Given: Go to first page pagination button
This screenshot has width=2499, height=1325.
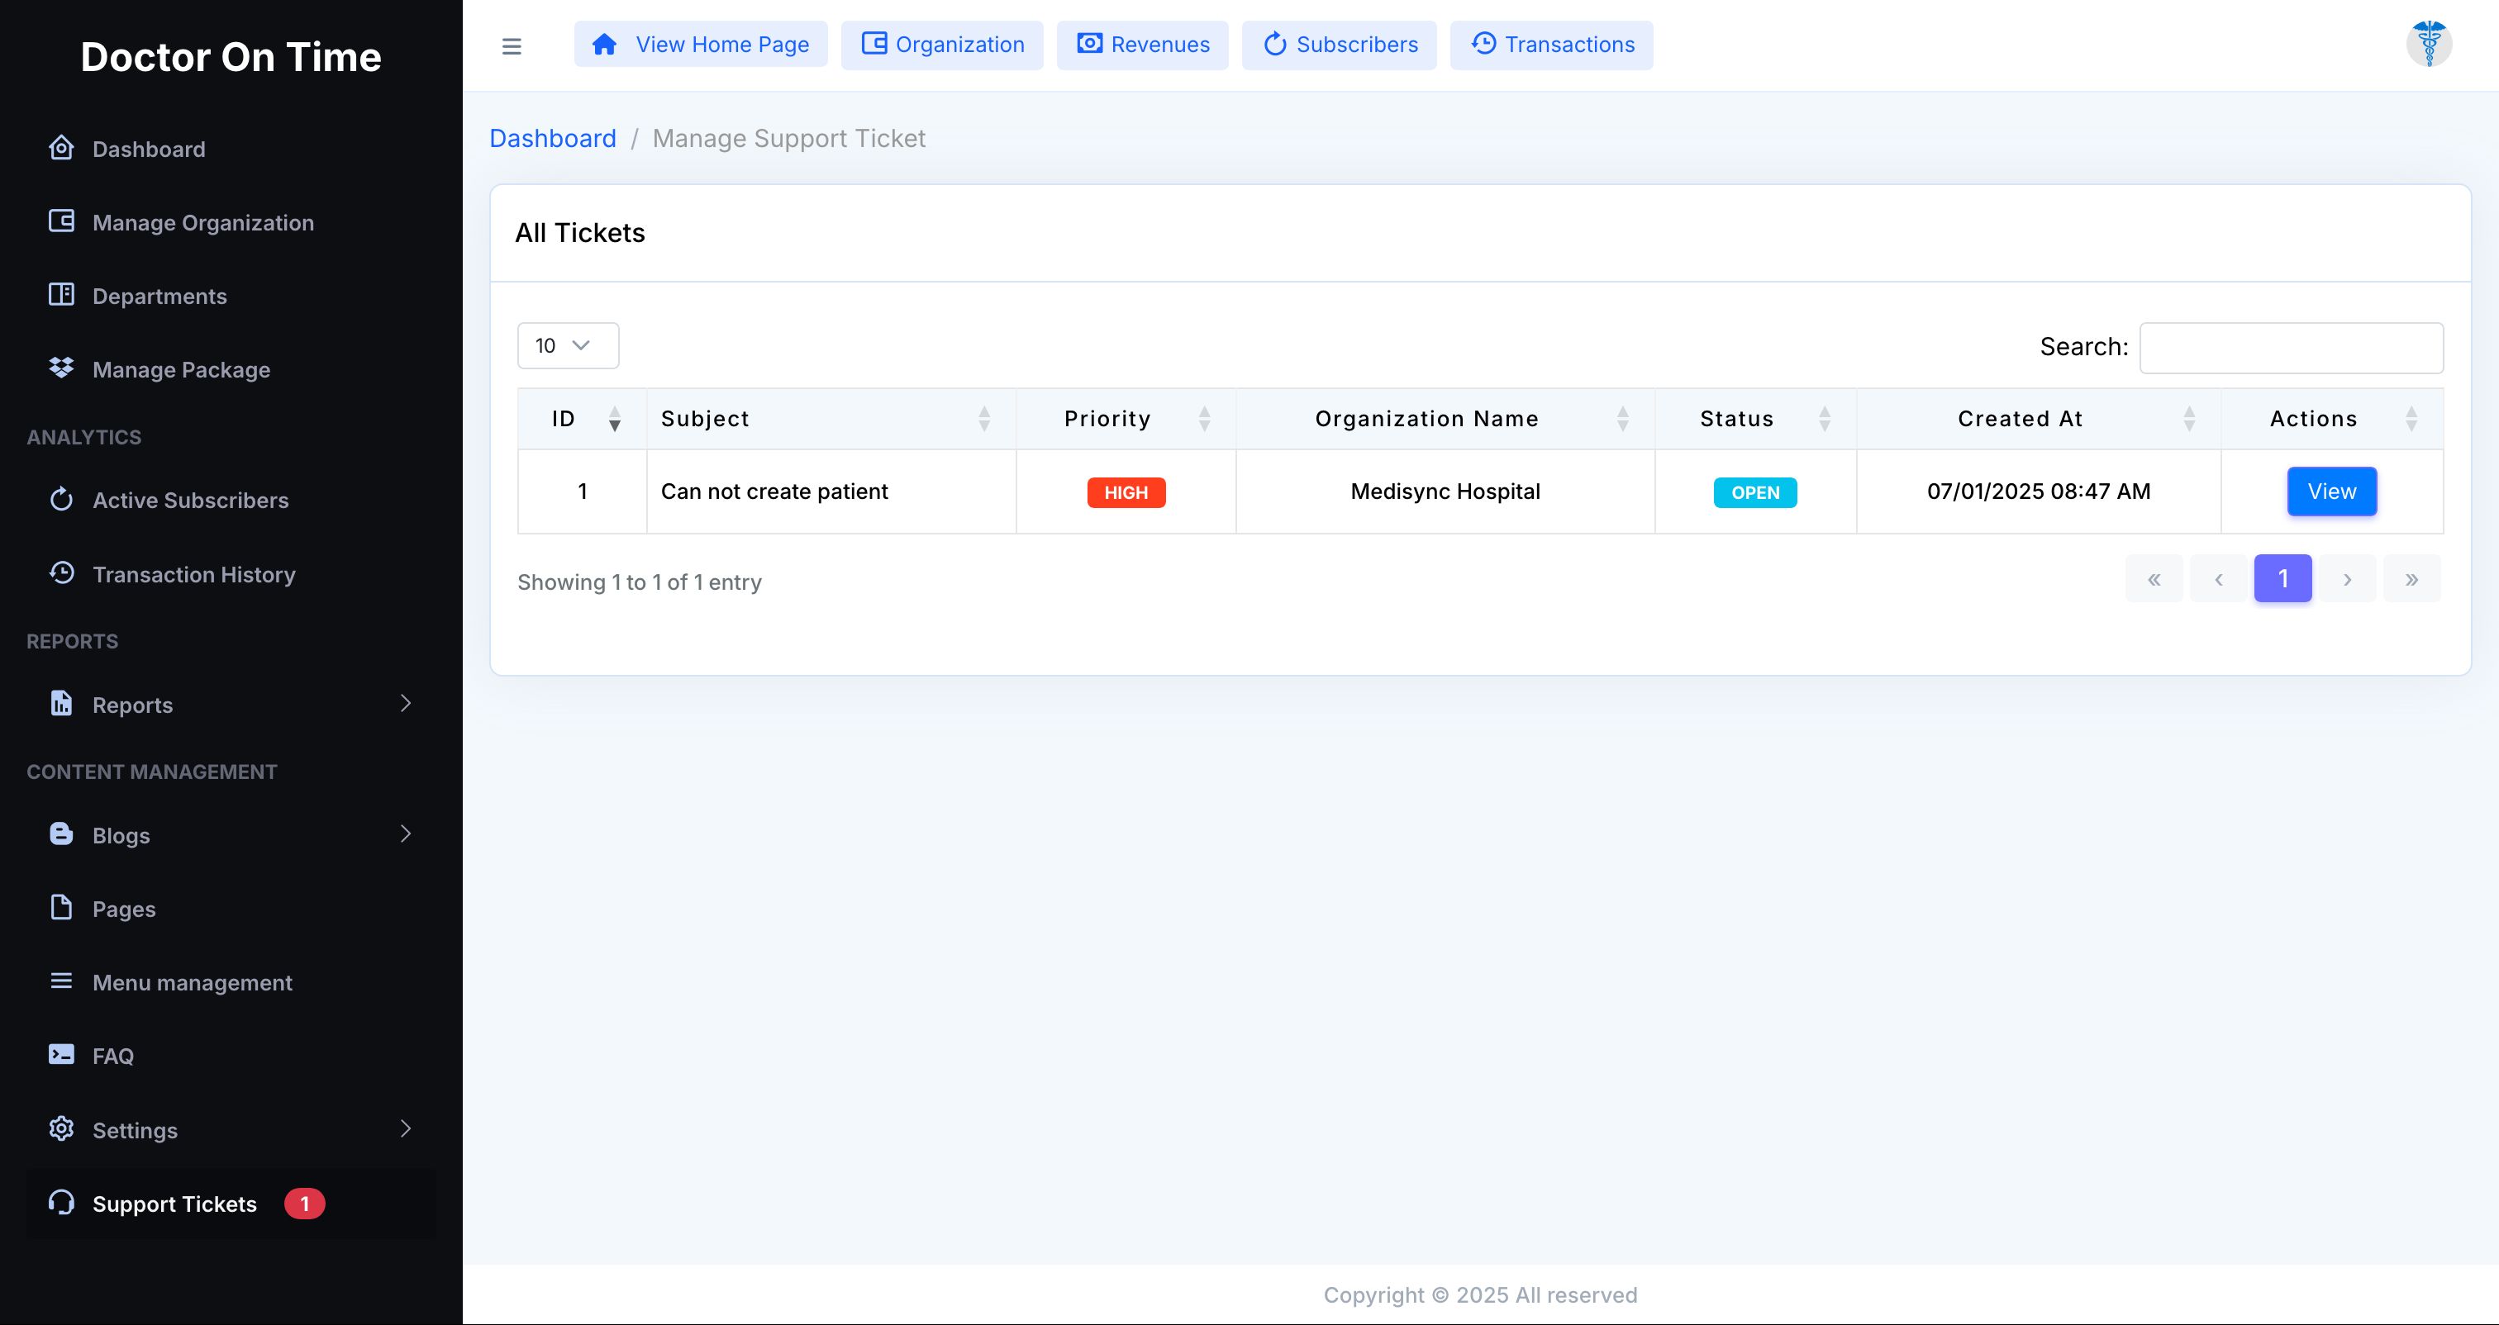Looking at the screenshot, I should pos(2154,579).
